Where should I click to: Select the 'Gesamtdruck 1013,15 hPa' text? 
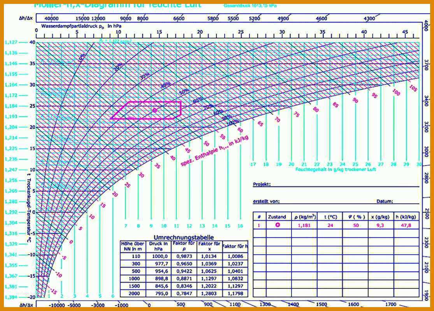click(x=250, y=5)
